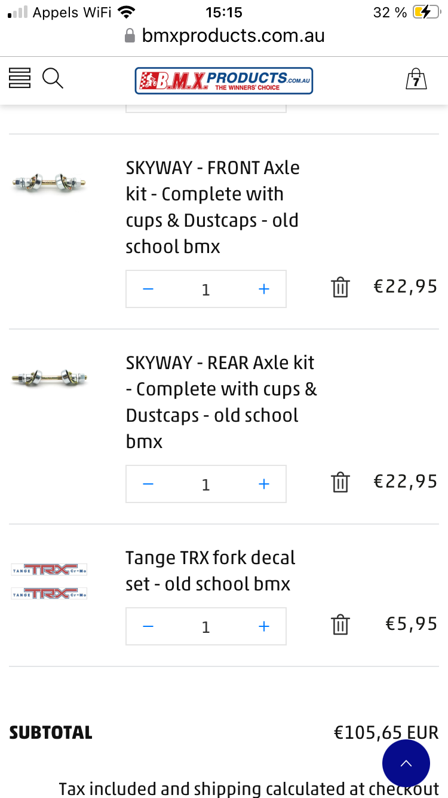Open the hamburger menu icon

coord(20,78)
